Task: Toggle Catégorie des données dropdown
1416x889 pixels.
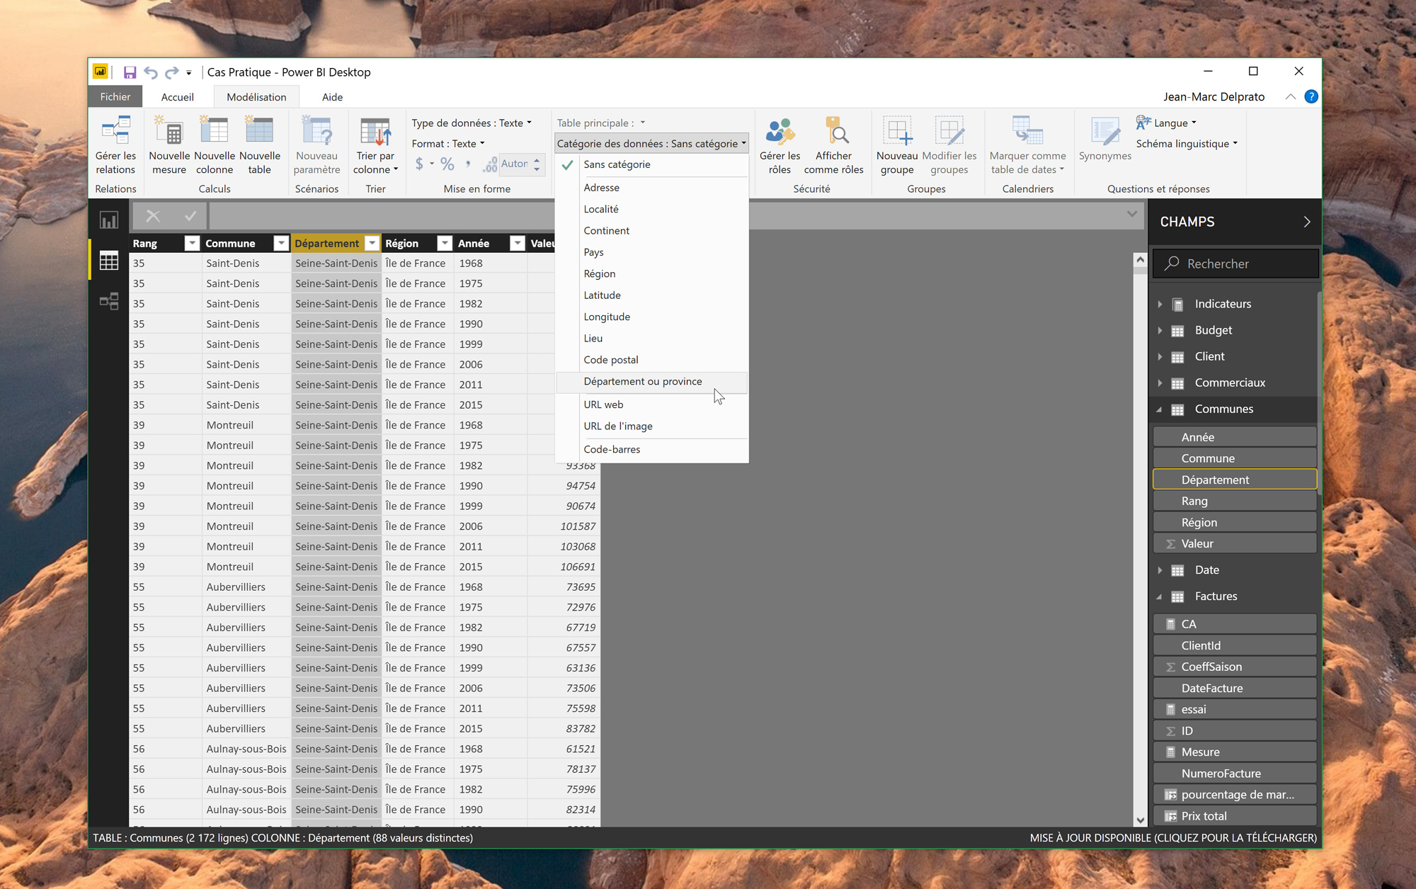Action: click(x=651, y=144)
